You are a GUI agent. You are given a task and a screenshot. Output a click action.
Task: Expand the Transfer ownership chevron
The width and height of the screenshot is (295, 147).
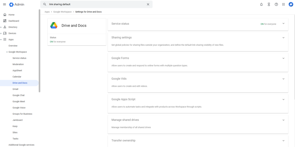pyautogui.click(x=283, y=141)
